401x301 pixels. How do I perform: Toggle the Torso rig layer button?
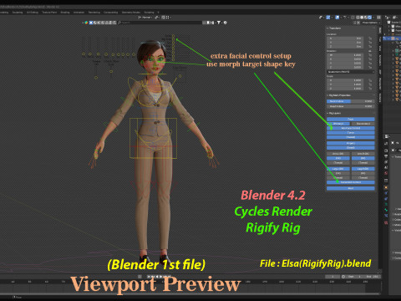[x=350, y=133]
